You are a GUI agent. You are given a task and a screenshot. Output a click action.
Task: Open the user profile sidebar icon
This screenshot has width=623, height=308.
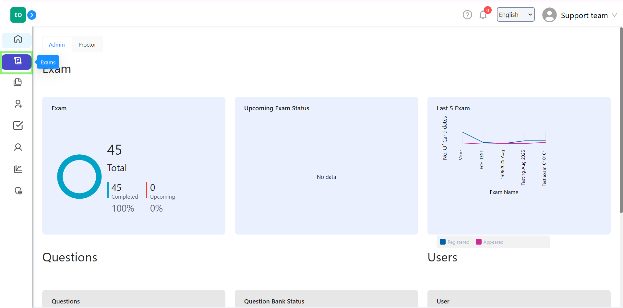[18, 147]
